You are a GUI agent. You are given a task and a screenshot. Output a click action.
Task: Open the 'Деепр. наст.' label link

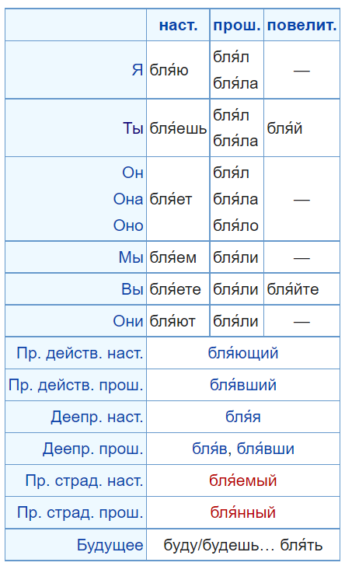click(96, 417)
